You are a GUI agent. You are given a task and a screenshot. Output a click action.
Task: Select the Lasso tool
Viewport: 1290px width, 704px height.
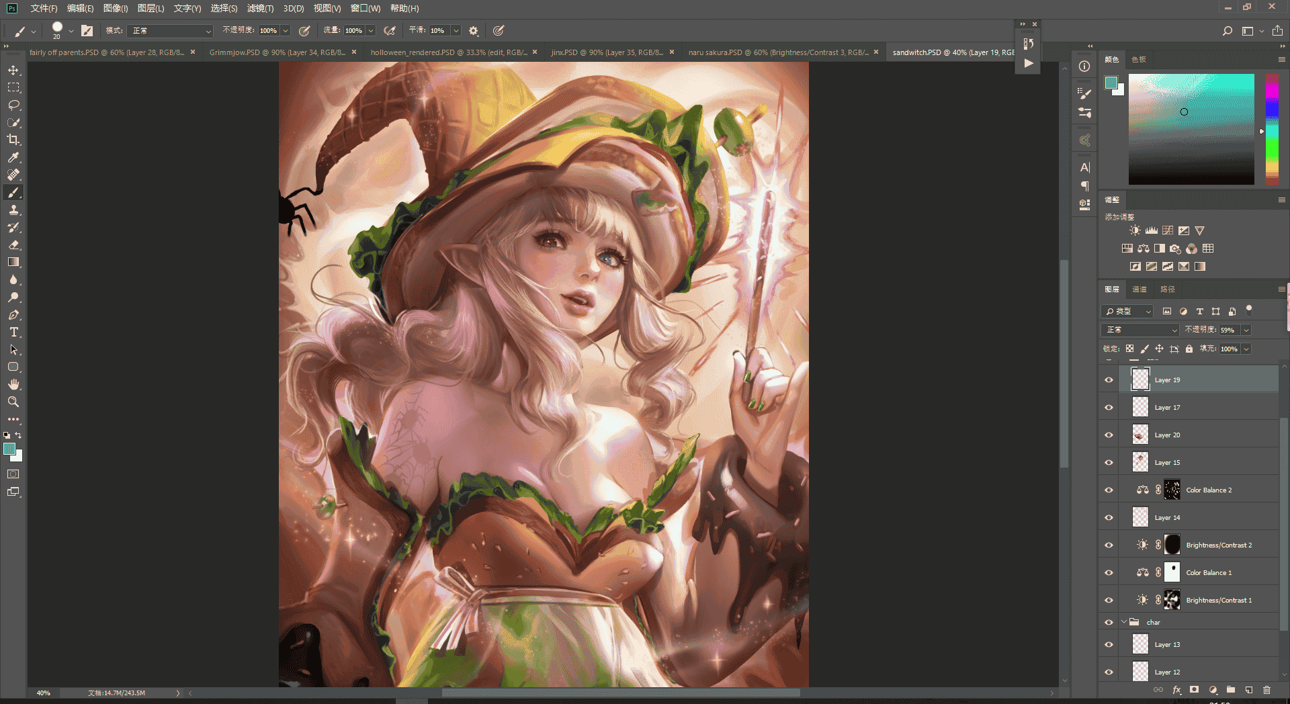[13, 105]
